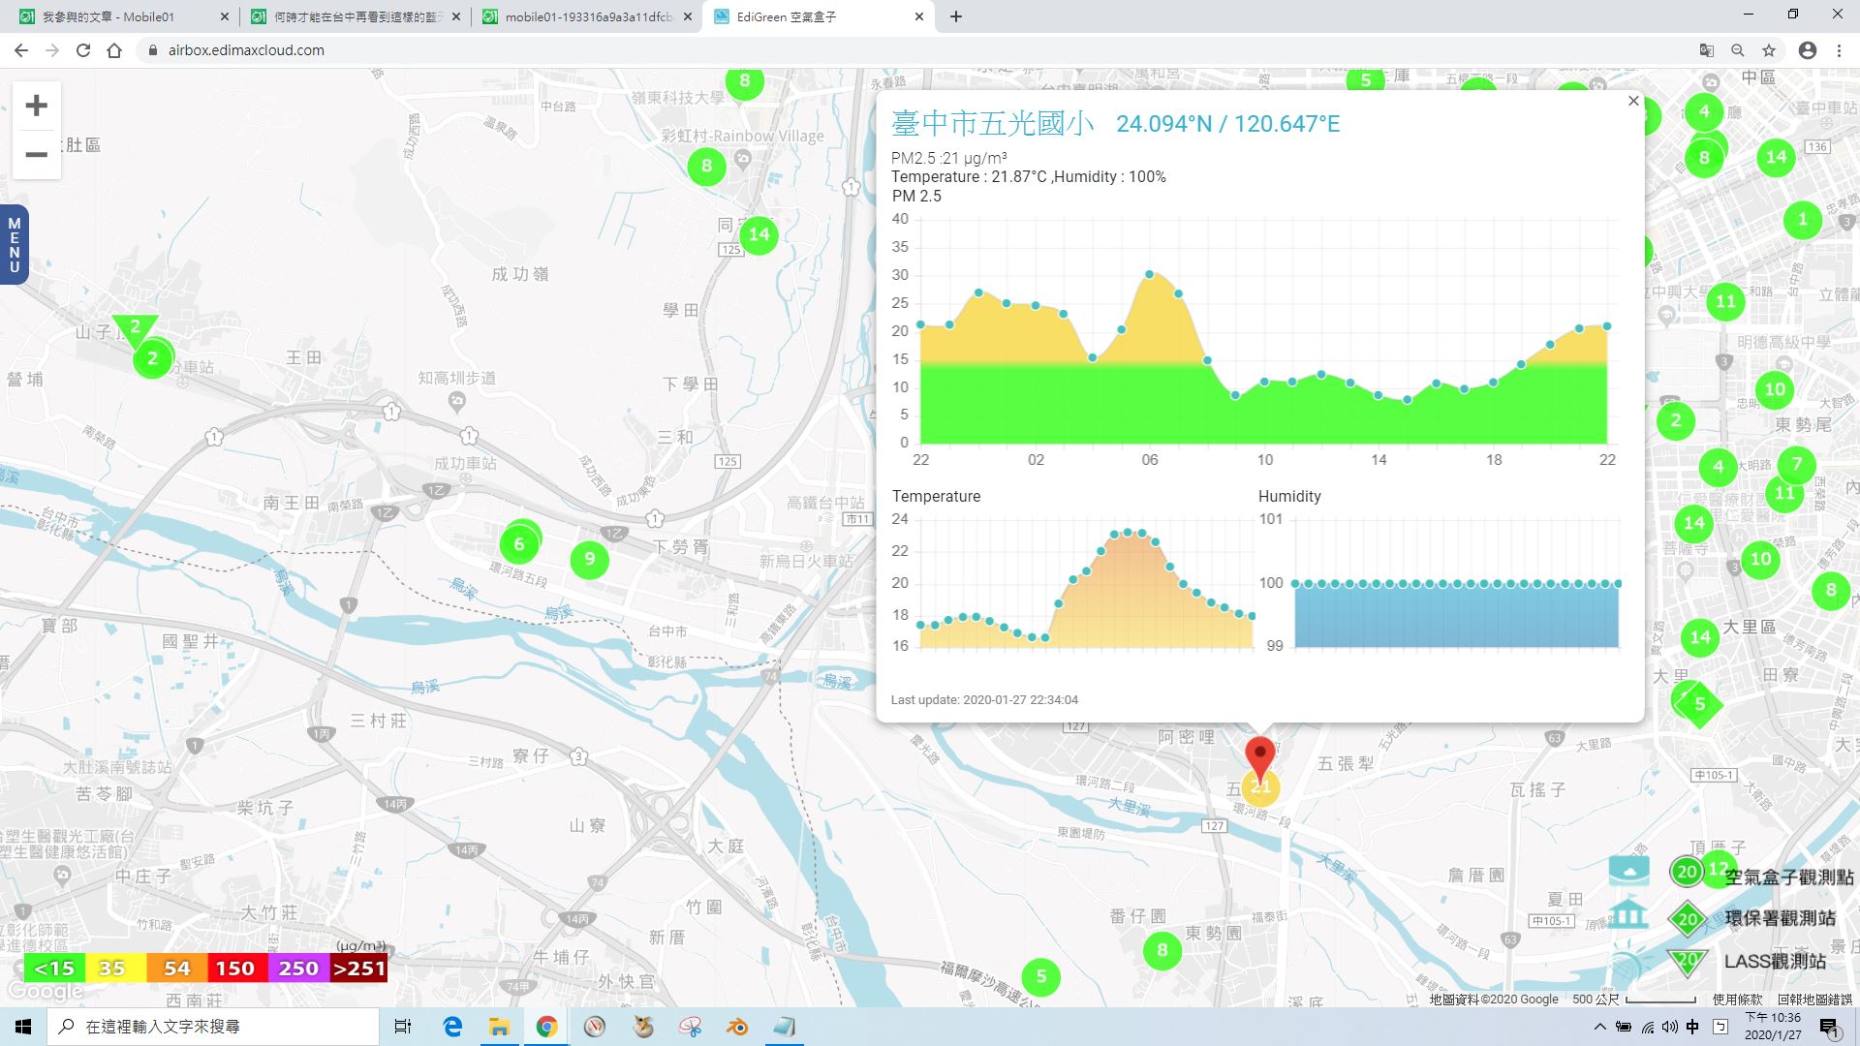1860x1046 pixels.
Task: Open the Chrome page zoom magnifier icon
Action: tap(1738, 50)
